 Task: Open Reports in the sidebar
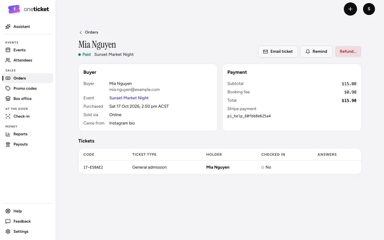(28, 134)
